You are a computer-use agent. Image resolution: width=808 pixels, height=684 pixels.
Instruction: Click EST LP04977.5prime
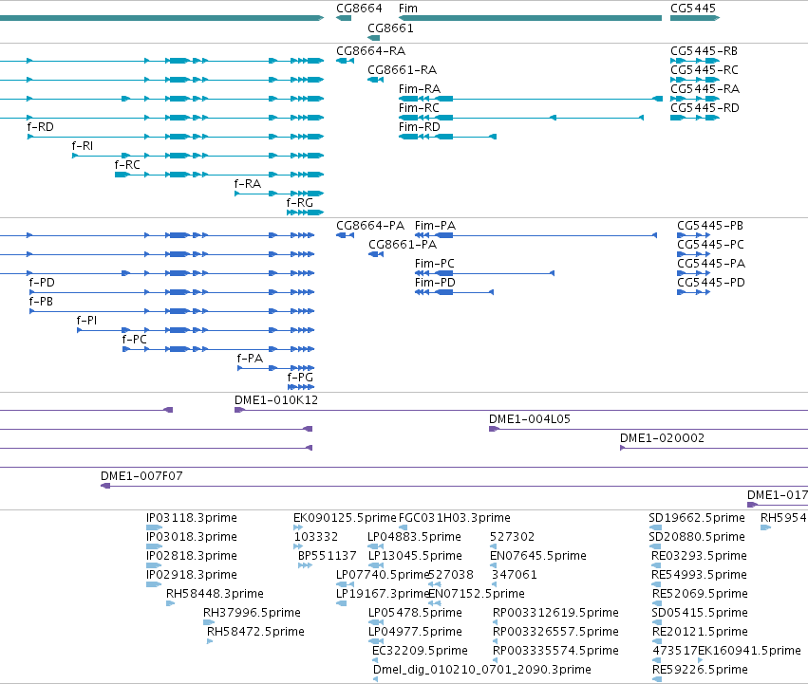415,633
